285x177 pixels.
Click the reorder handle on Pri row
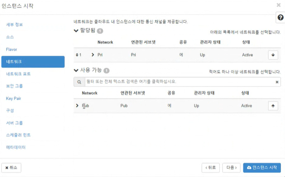pyautogui.click(x=77, y=55)
